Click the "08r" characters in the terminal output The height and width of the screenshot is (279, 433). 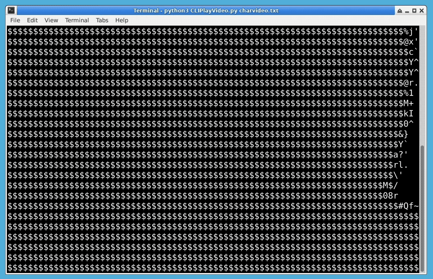click(390, 196)
